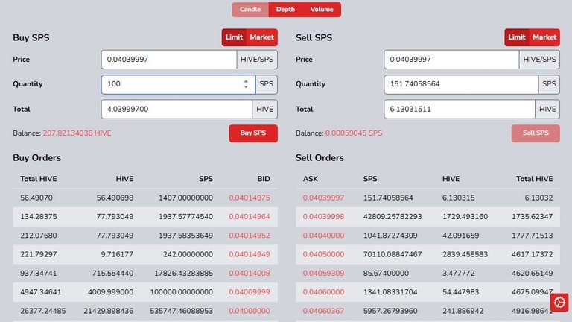Select ask price 0.04059309
The height and width of the screenshot is (322, 572).
pos(323,274)
